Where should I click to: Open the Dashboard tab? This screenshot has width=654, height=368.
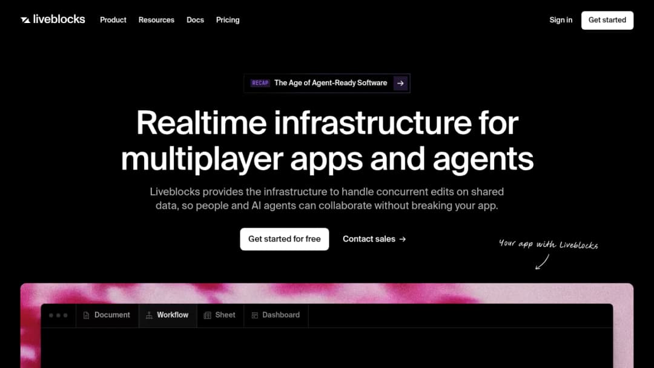click(x=276, y=315)
